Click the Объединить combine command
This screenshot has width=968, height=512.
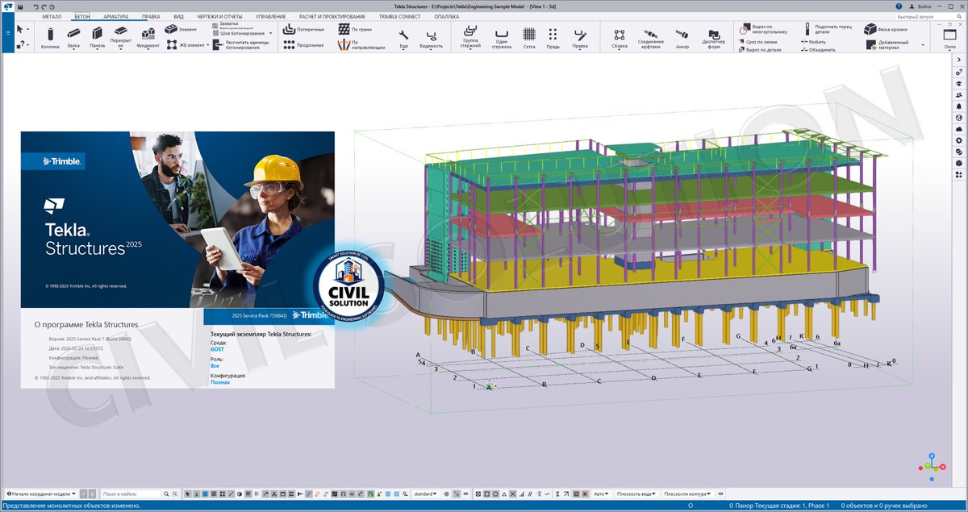[819, 50]
